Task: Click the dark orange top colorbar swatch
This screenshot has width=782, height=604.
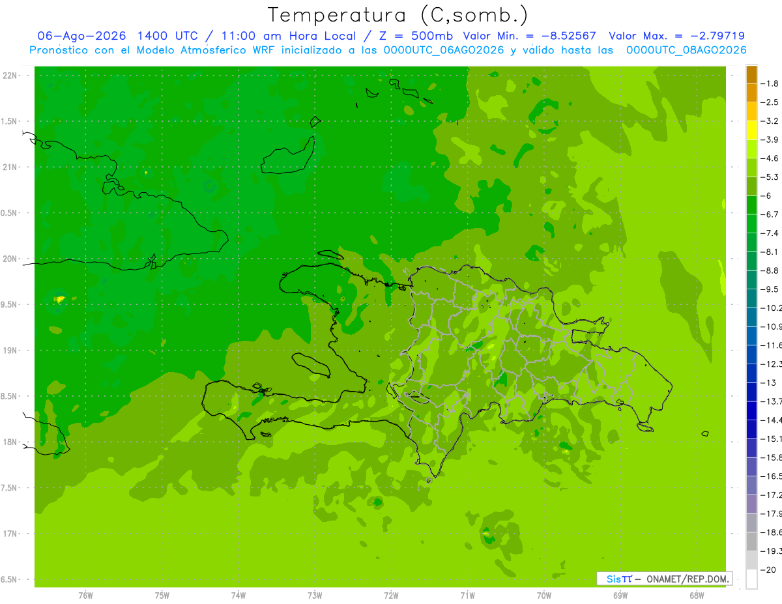Action: click(751, 74)
